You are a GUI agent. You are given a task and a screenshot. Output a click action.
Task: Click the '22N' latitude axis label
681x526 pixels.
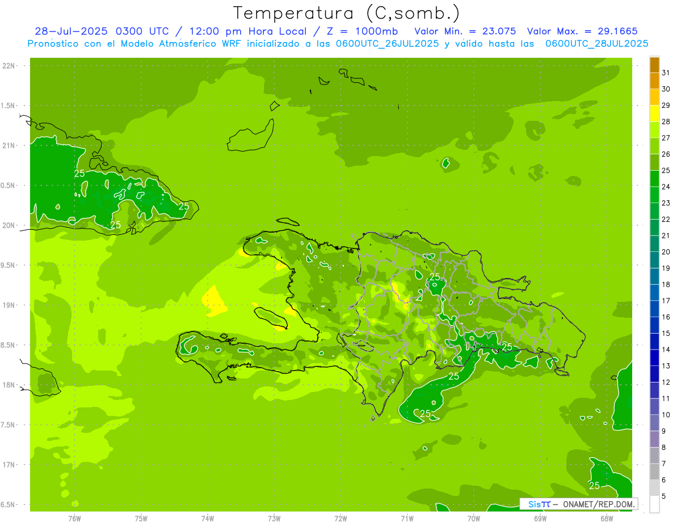click(x=8, y=66)
